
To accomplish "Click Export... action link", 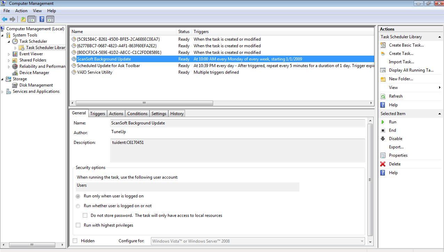I will (x=396, y=147).
